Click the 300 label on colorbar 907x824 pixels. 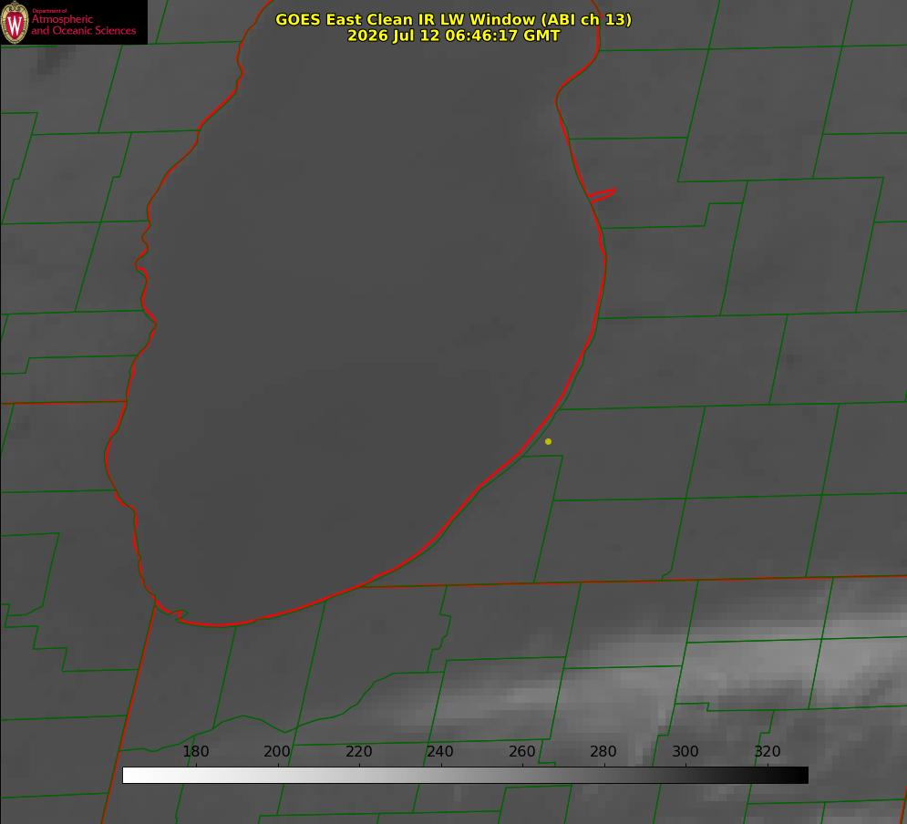tap(685, 751)
